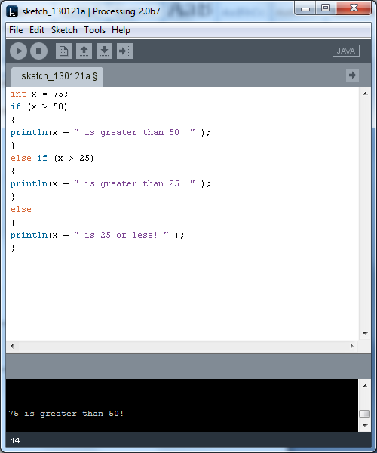Open a sketch with the up arrow icon
Screen dimensions: 377x453
pyautogui.click(x=84, y=51)
